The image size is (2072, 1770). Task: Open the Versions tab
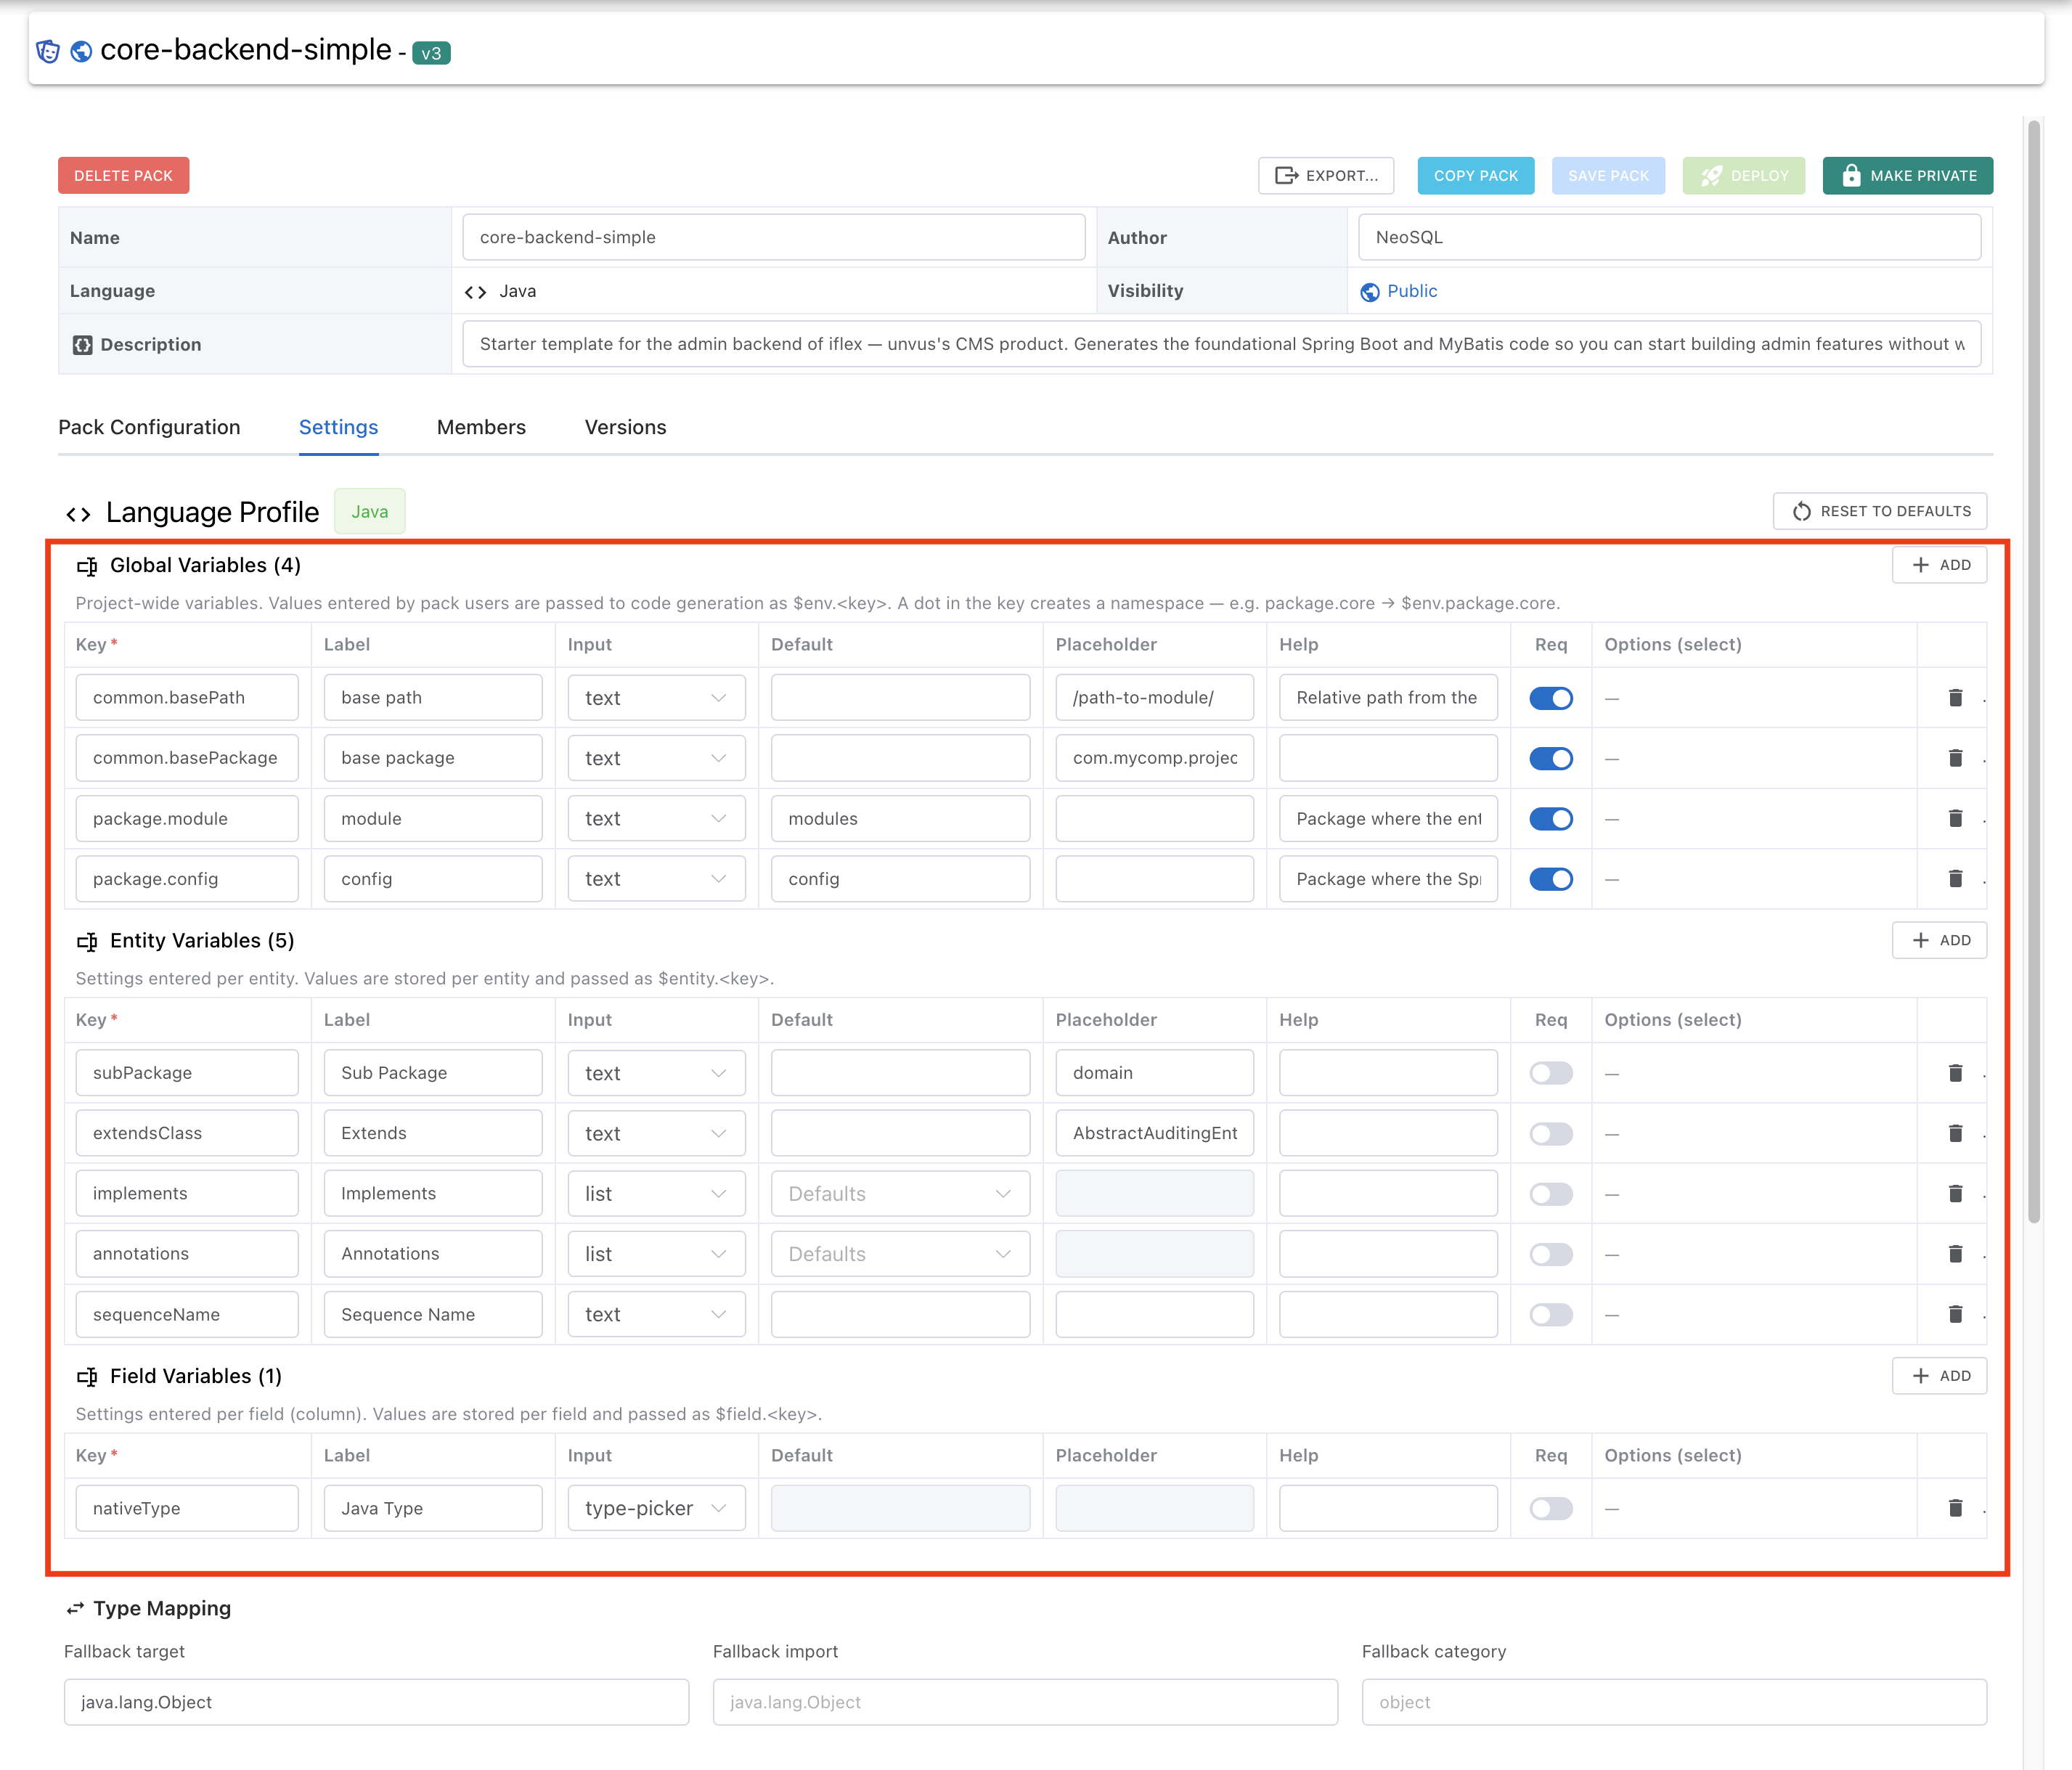(625, 427)
